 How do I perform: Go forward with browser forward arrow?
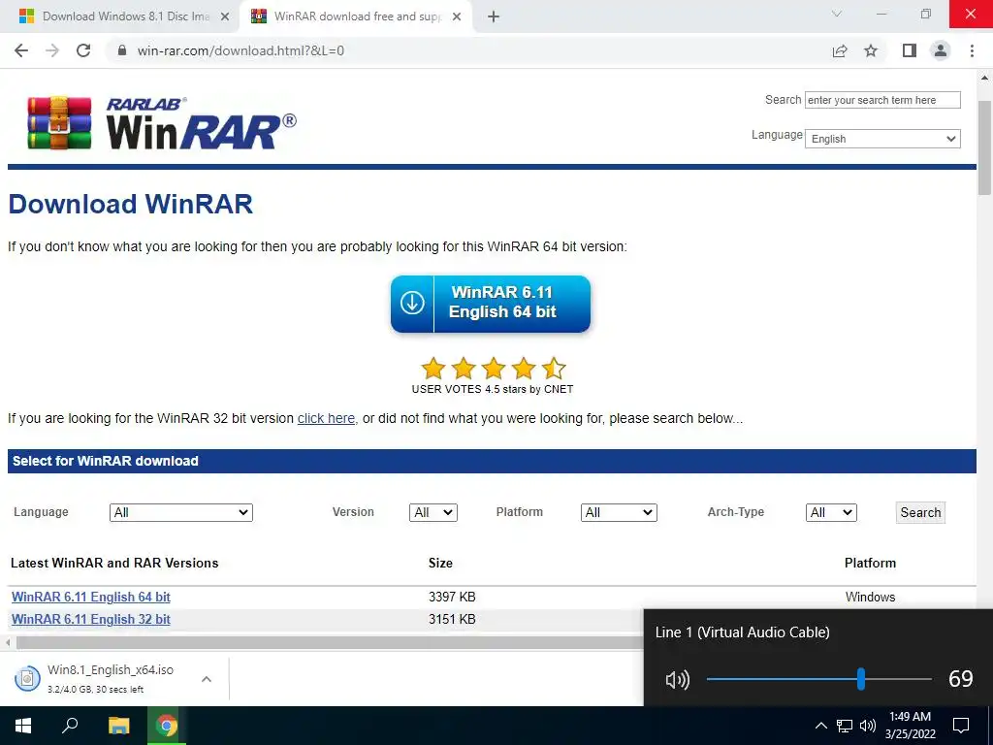[x=52, y=50]
